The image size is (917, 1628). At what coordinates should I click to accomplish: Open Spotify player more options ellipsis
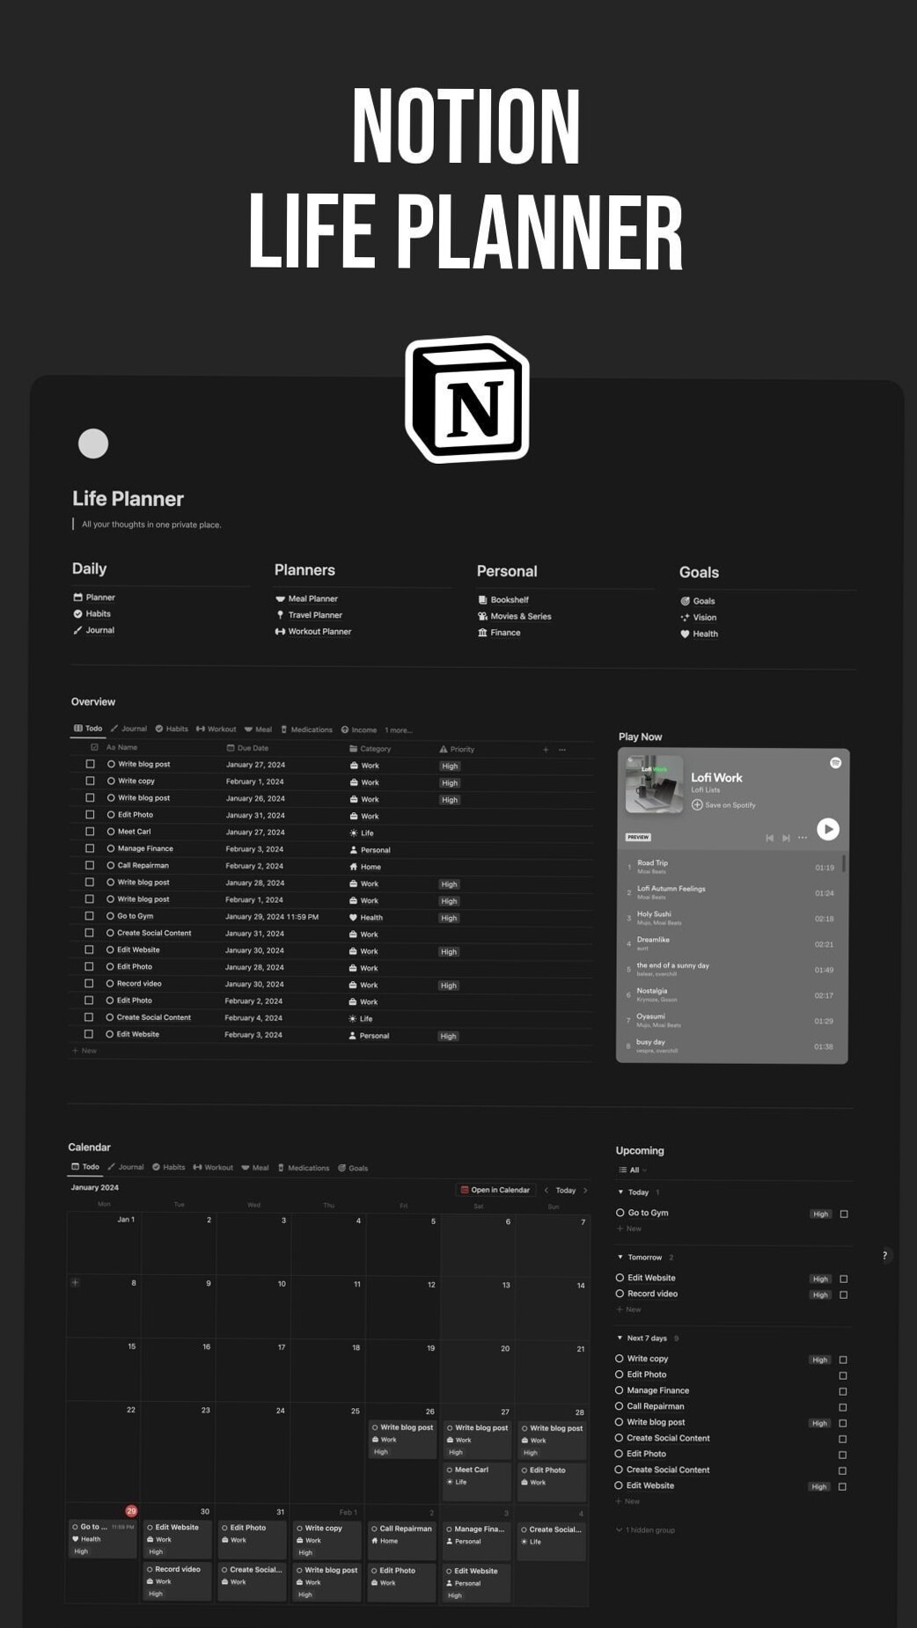click(x=803, y=838)
